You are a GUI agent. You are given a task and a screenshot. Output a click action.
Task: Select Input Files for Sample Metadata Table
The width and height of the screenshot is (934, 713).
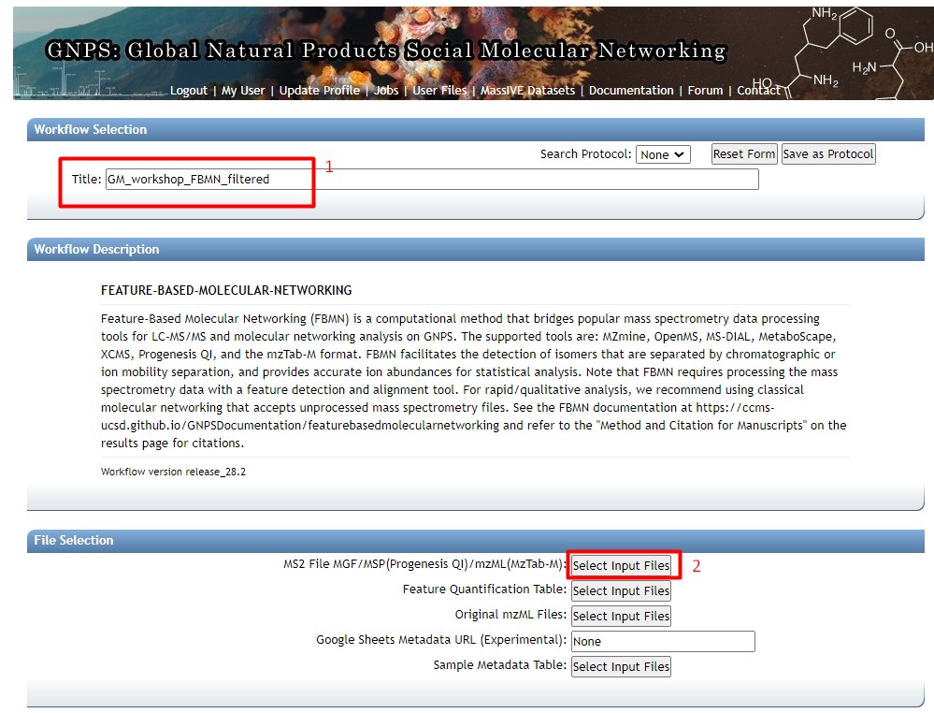click(x=621, y=667)
